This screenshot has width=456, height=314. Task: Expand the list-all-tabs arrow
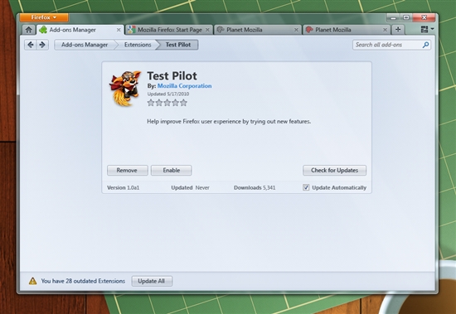pyautogui.click(x=432, y=29)
